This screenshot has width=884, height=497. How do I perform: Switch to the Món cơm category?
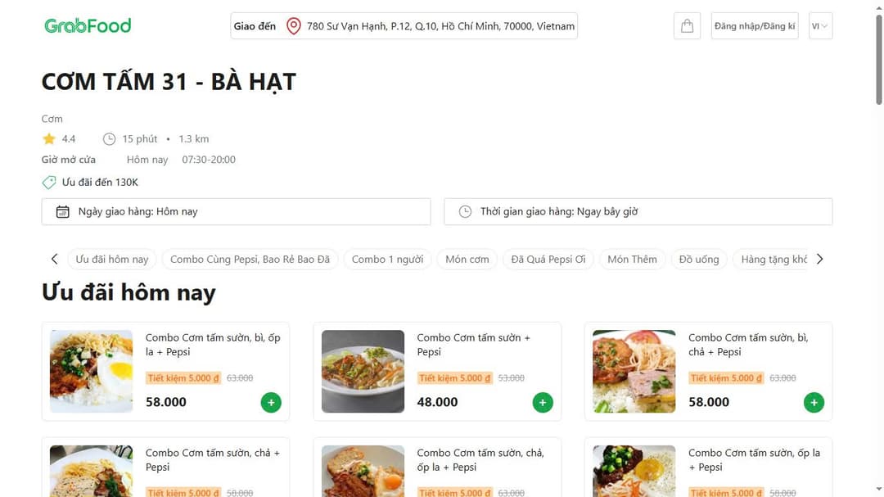[x=467, y=259]
